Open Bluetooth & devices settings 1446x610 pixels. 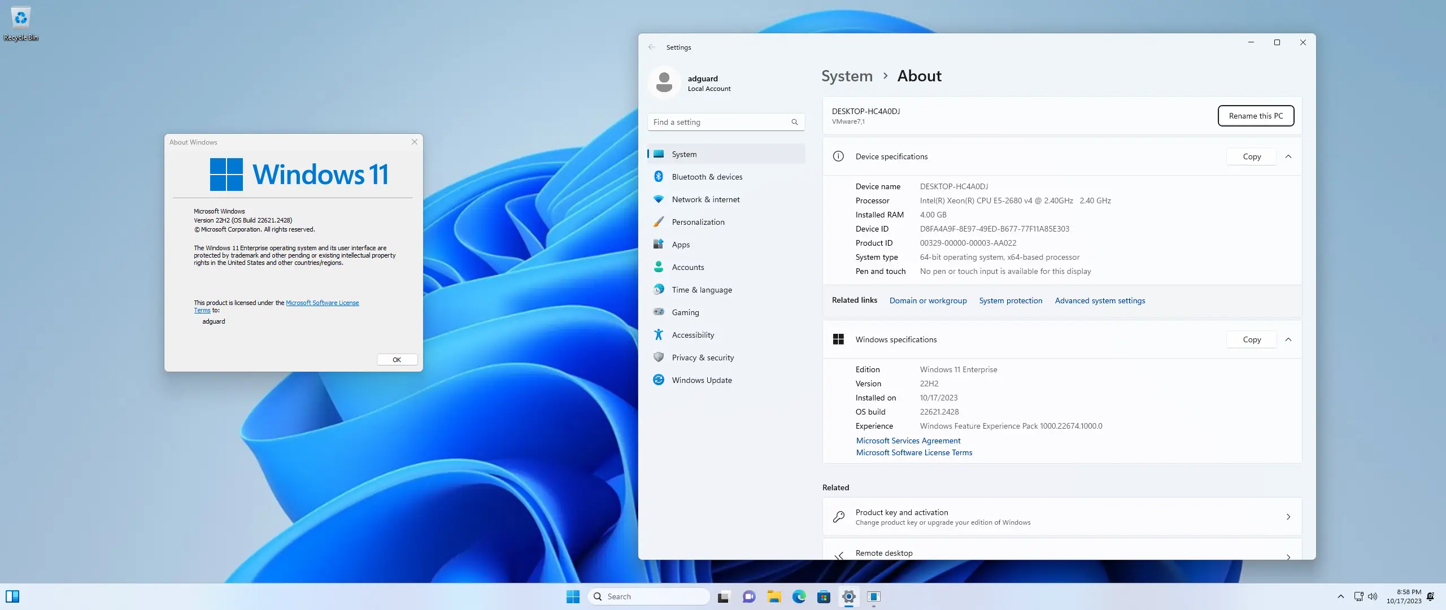(708, 176)
